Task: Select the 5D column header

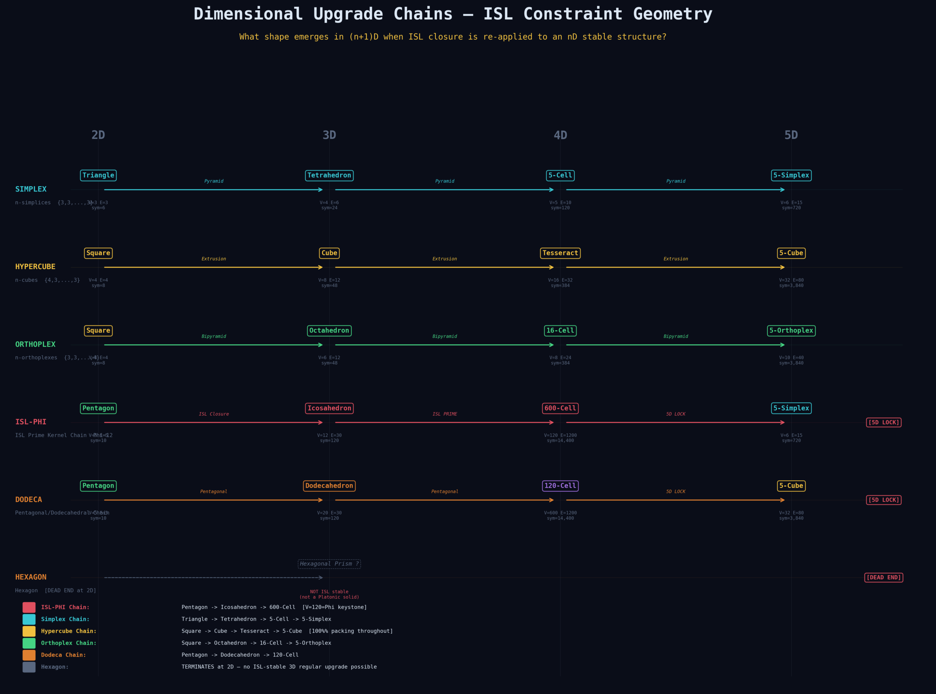Action: tap(792, 135)
